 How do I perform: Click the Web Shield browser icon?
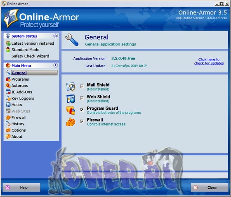[71, 98]
